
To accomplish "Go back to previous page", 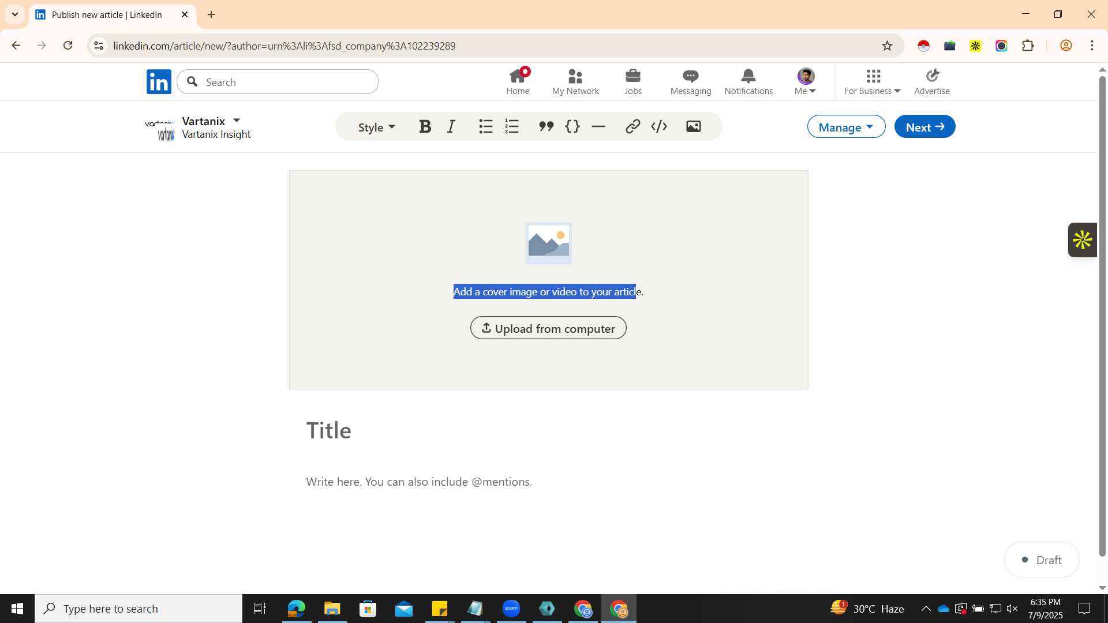I will click(x=16, y=46).
